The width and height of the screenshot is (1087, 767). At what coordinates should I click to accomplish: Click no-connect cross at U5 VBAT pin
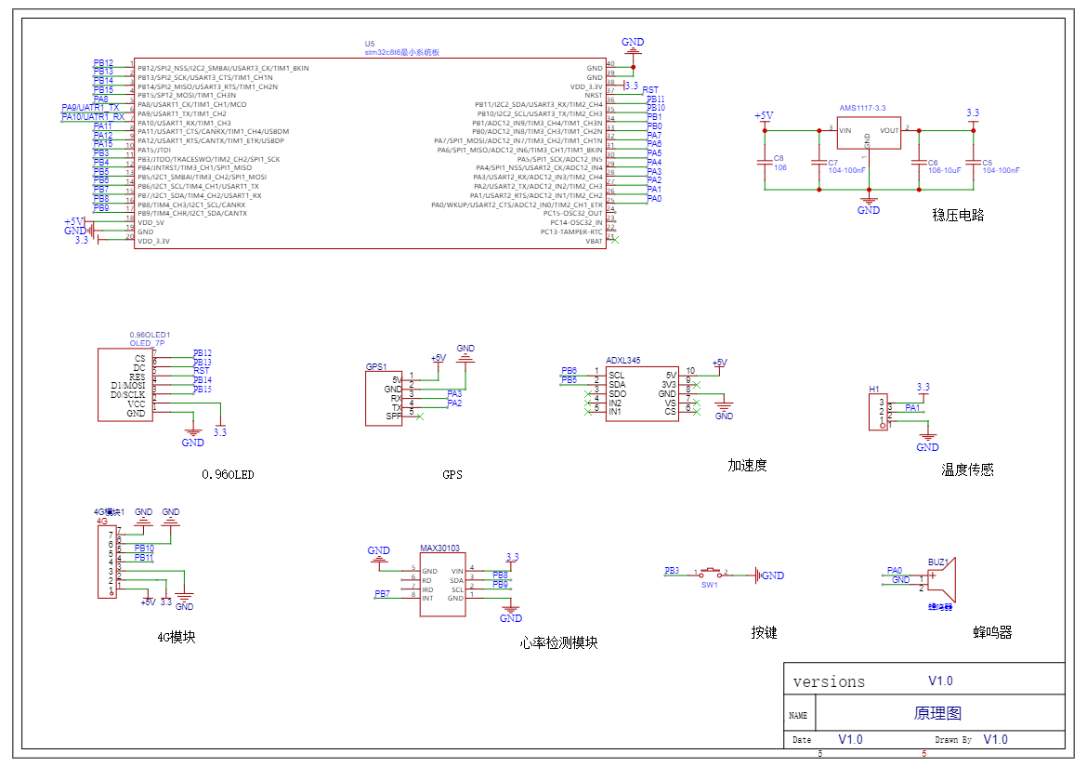pos(615,240)
